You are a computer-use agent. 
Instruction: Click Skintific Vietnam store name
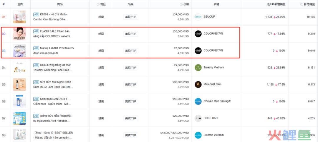coord(213,135)
